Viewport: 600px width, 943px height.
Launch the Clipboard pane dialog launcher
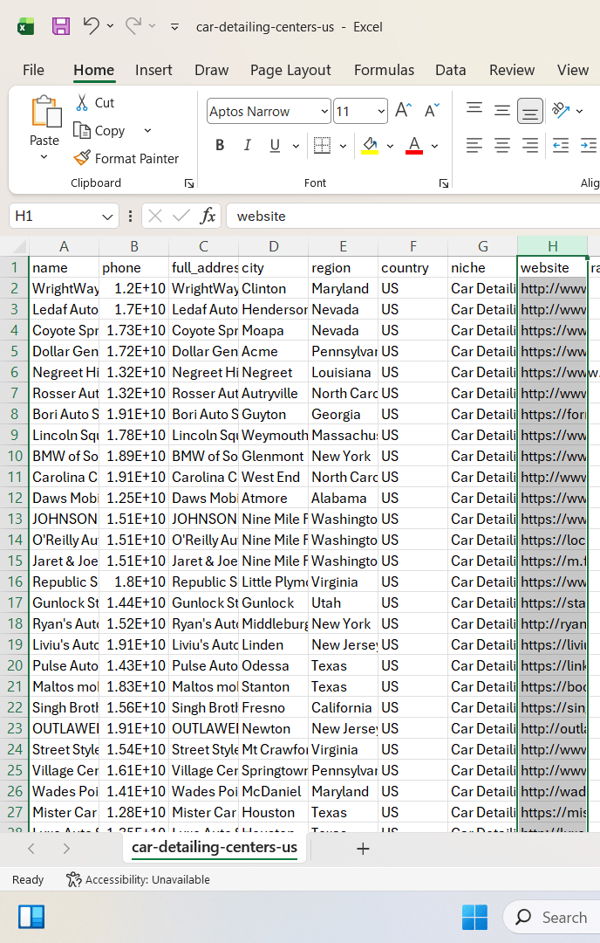189,183
